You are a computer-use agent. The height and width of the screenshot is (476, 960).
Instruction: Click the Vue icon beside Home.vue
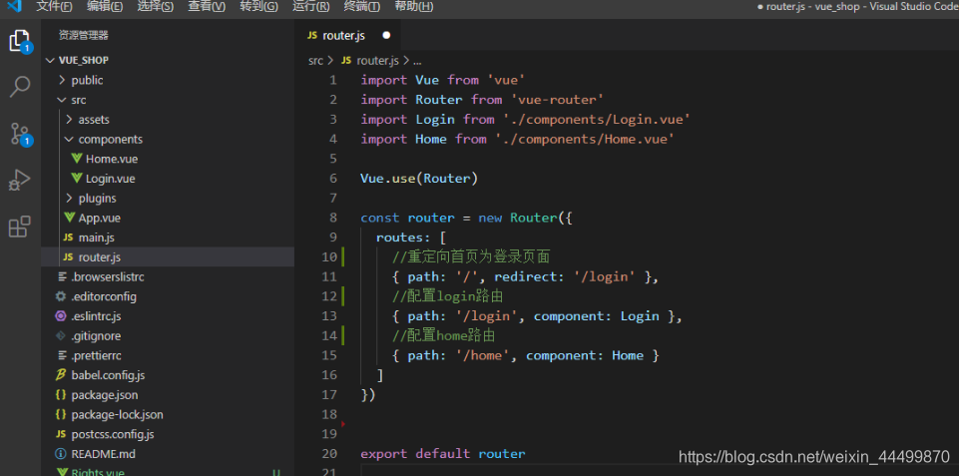(77, 159)
